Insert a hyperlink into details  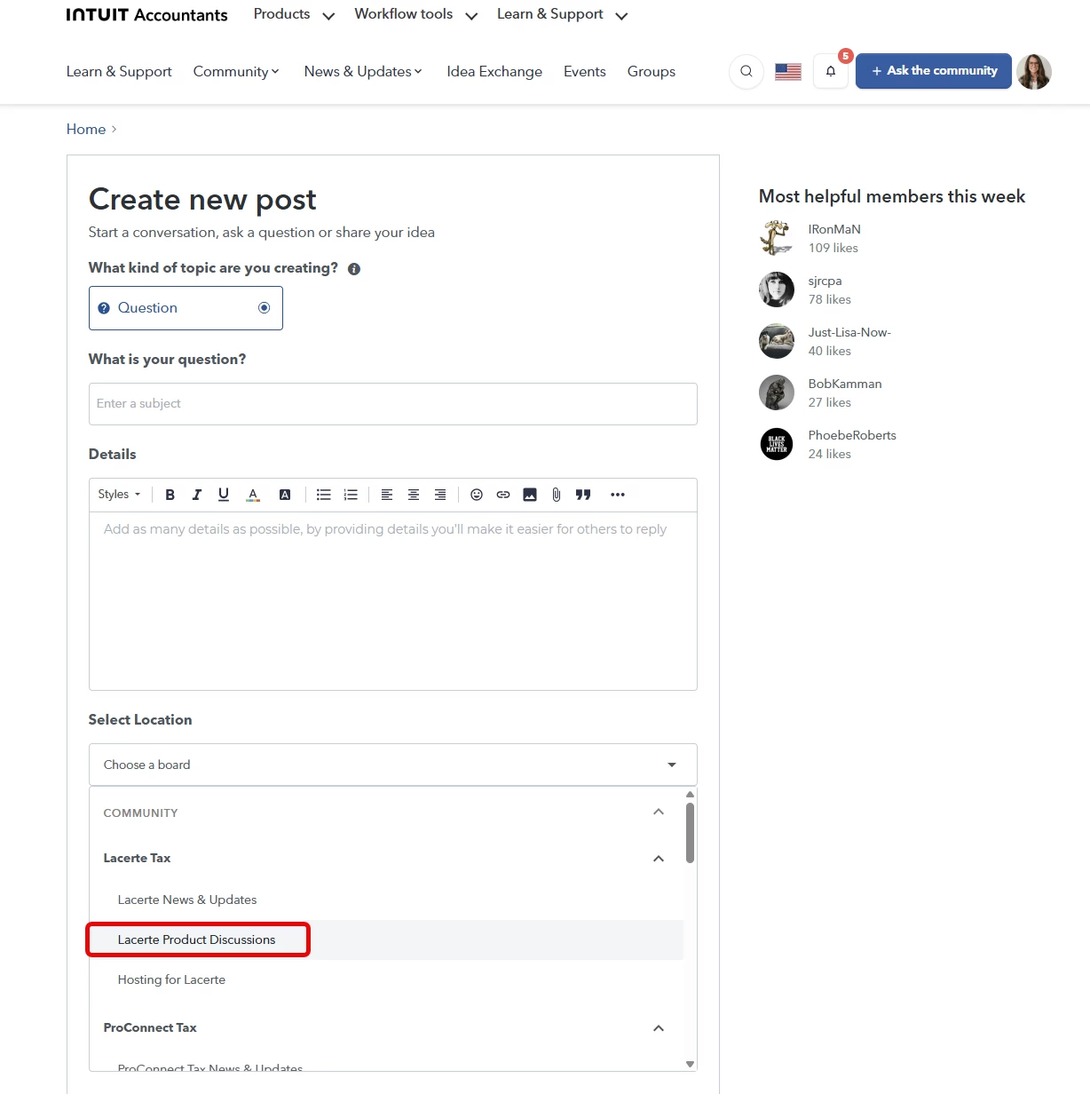pyautogui.click(x=503, y=495)
